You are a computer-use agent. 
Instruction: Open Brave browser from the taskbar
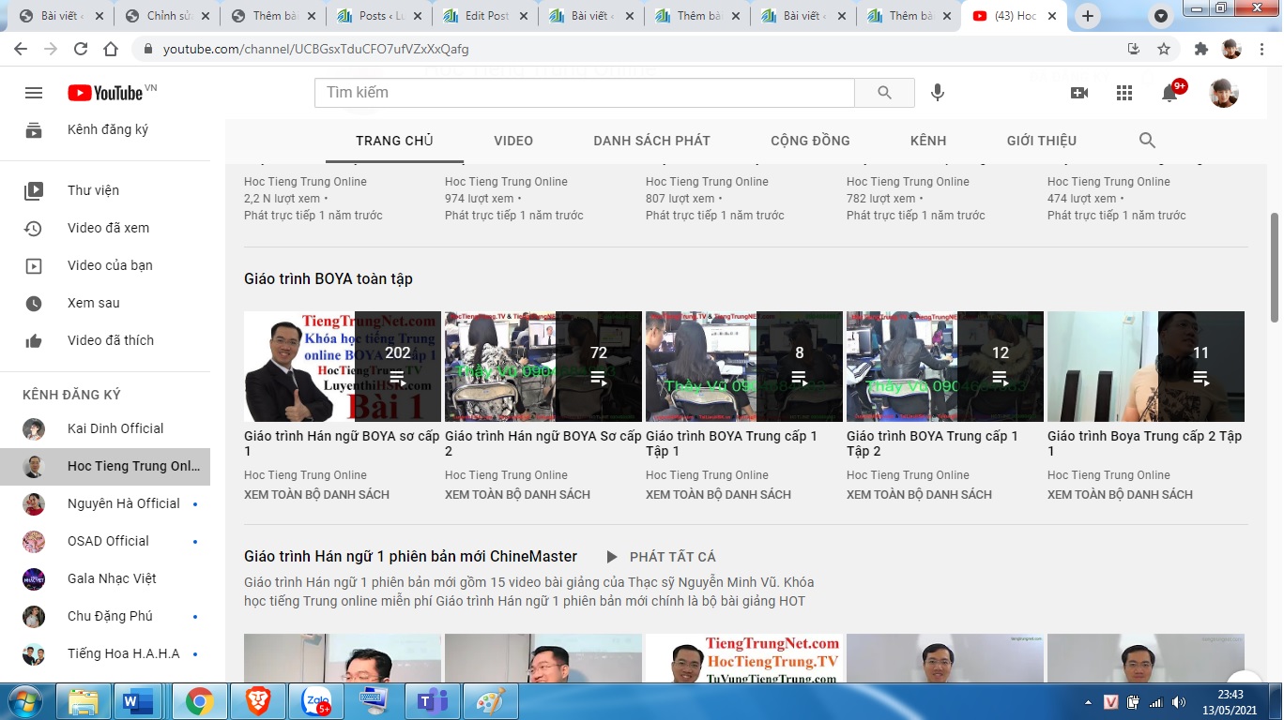pyautogui.click(x=258, y=701)
